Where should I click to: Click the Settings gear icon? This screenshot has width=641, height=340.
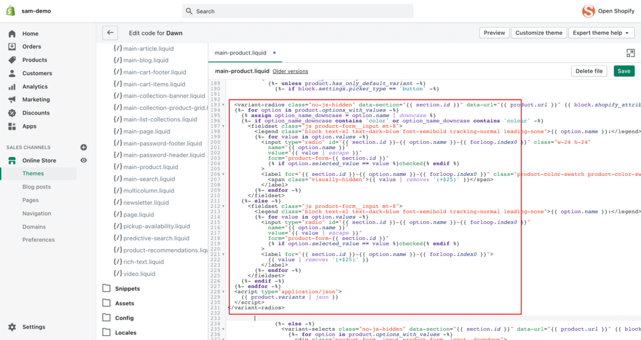click(12, 327)
